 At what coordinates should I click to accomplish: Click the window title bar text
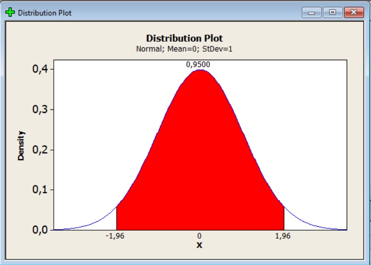tap(45, 13)
